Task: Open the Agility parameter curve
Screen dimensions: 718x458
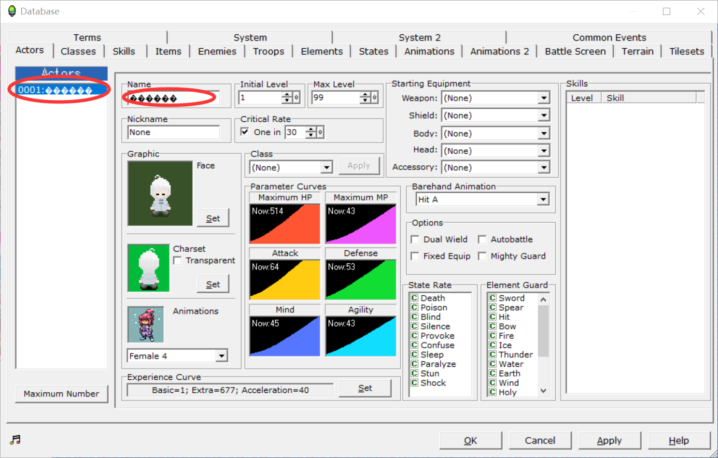Action: pos(361,336)
